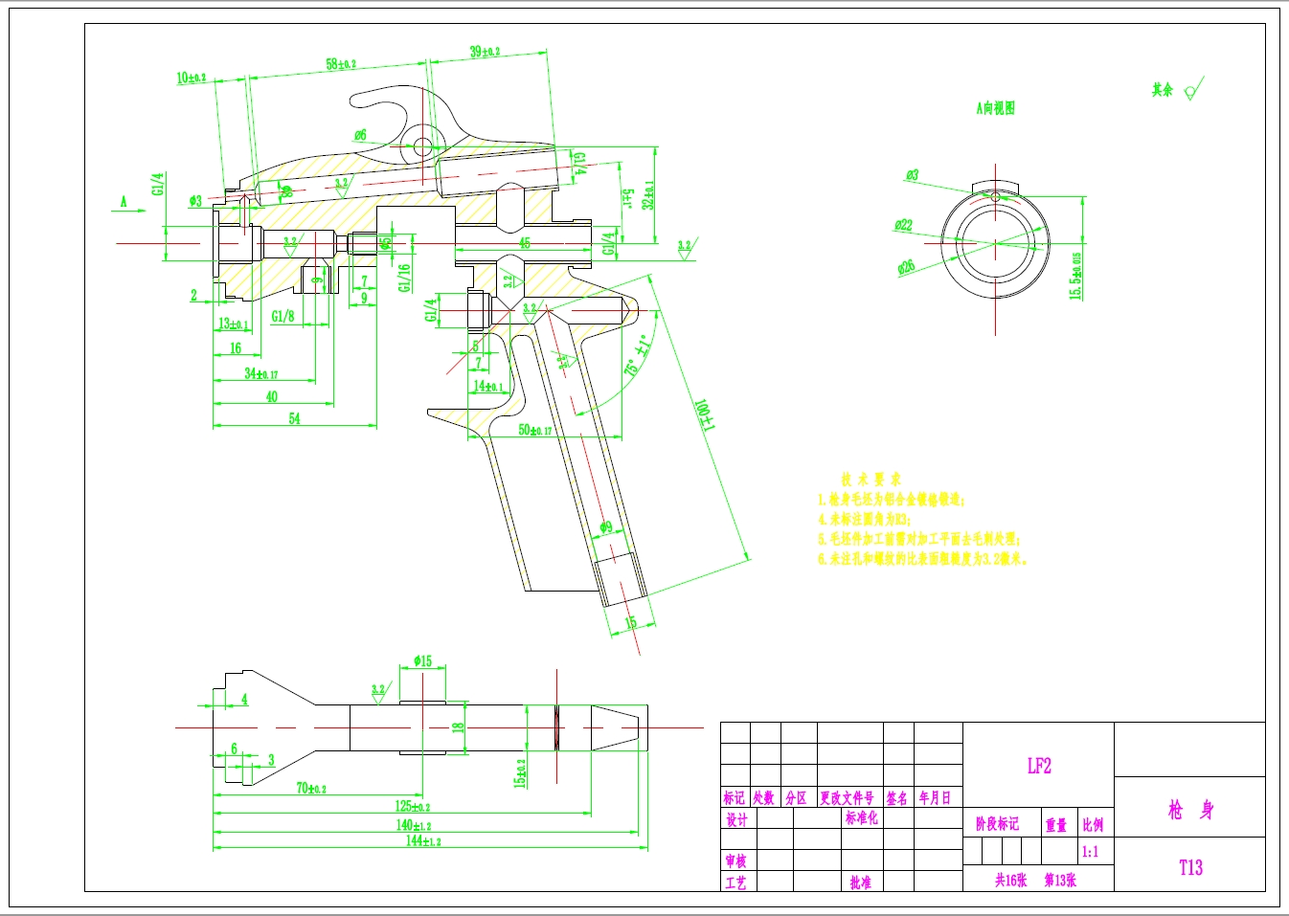Select the note starting with '1.枪身毛坯'
Viewport: 1289px width, 916px height.
pos(892,500)
